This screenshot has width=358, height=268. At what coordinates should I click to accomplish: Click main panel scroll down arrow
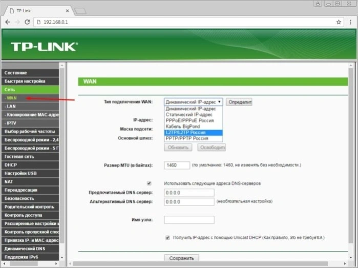click(351, 258)
